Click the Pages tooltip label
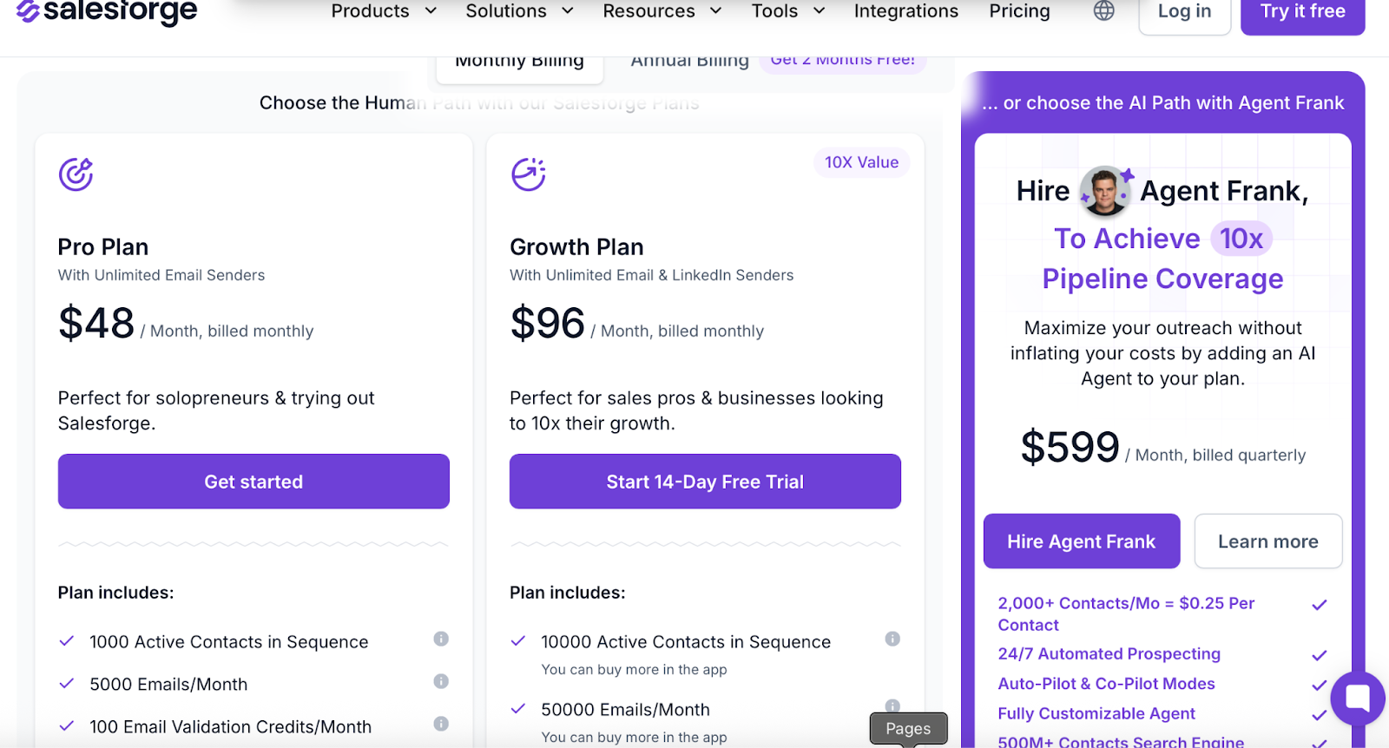Image resolution: width=1389 pixels, height=748 pixels. pos(907,728)
